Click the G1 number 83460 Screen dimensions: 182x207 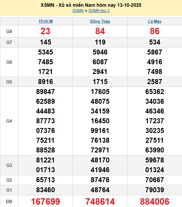point(45,190)
